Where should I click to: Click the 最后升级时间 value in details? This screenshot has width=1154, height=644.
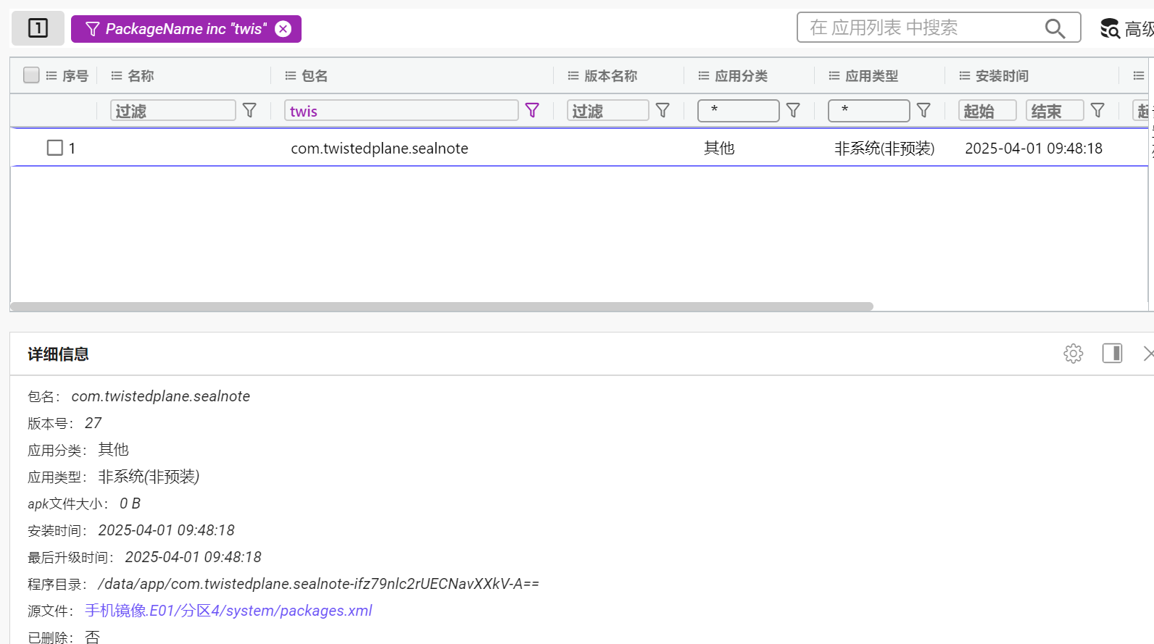coord(193,557)
